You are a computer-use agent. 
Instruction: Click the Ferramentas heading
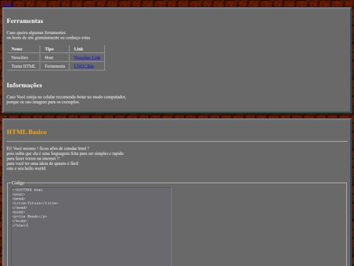(x=25, y=21)
